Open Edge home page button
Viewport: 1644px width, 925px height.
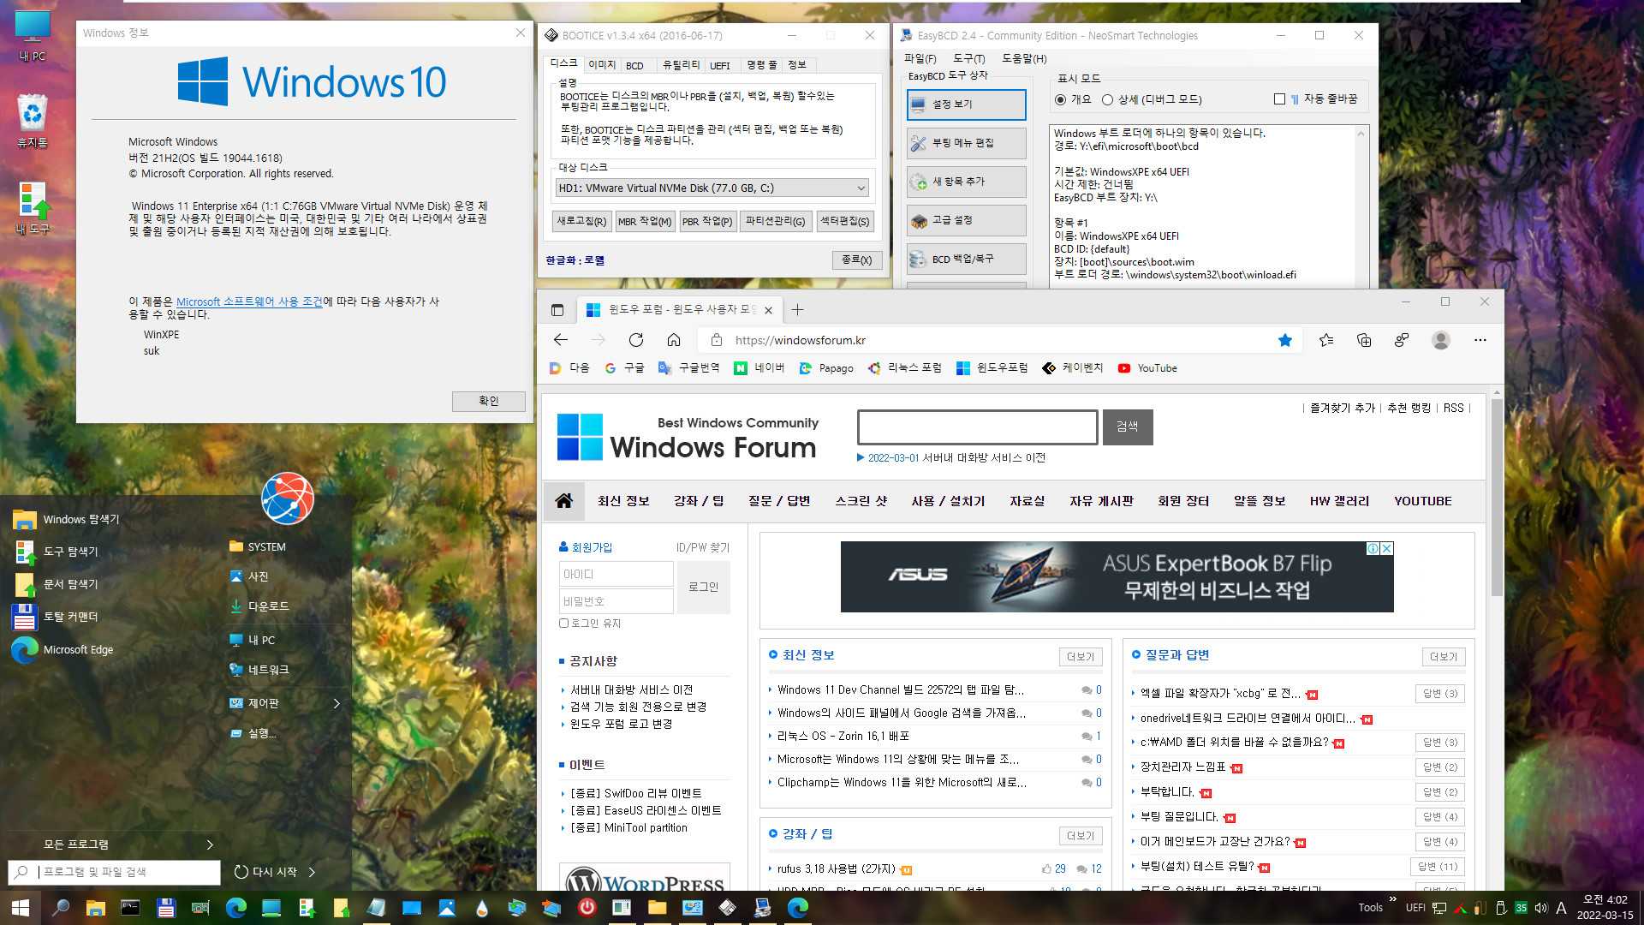674,340
